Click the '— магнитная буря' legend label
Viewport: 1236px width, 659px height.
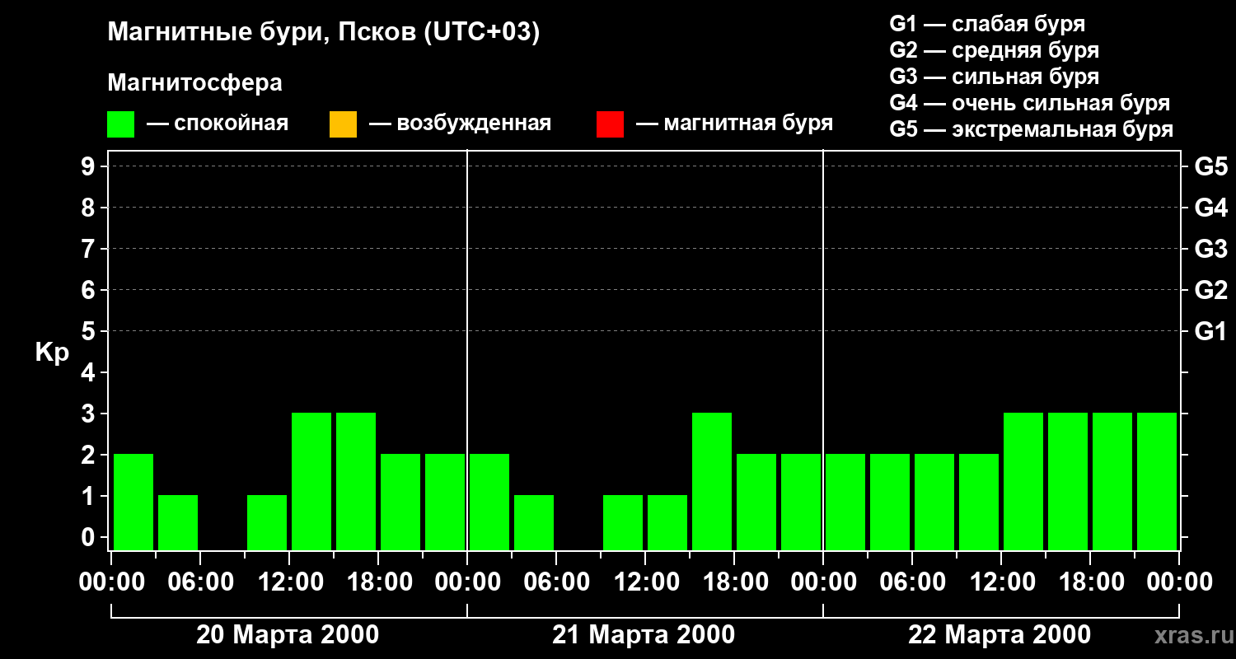(734, 124)
